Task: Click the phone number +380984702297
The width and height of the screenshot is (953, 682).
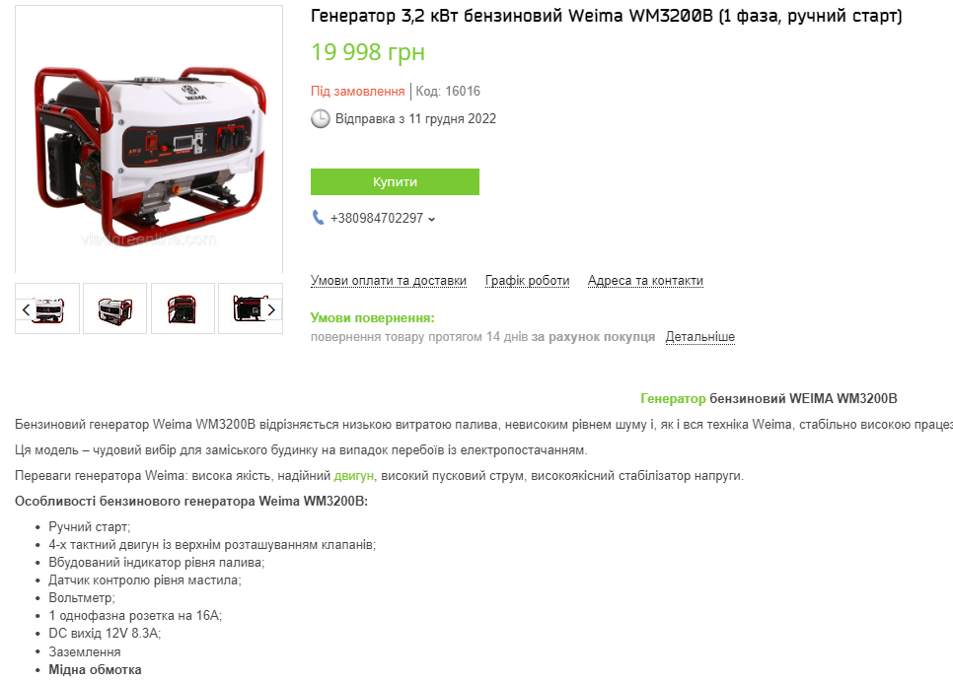Action: coord(377,218)
